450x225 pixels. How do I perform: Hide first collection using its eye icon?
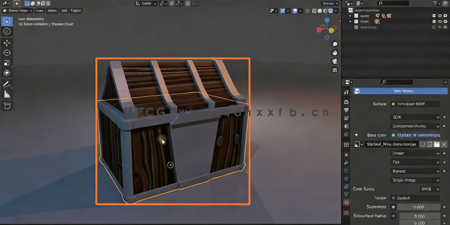pyautogui.click(x=440, y=16)
